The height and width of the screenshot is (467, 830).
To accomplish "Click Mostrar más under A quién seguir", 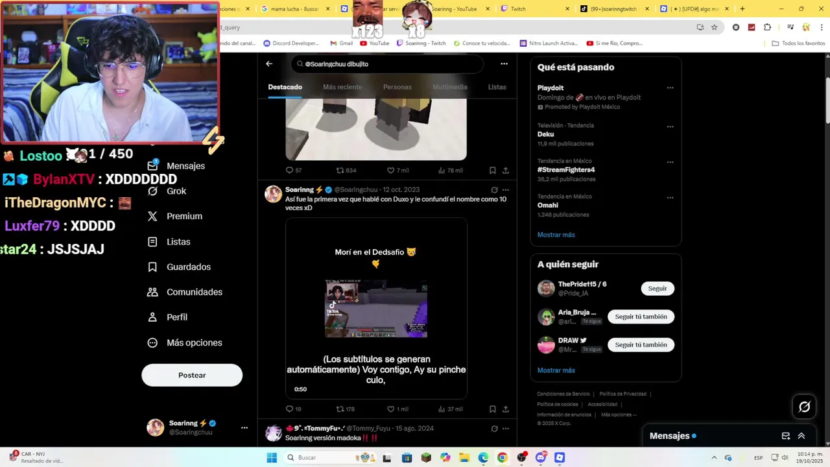I will (x=556, y=370).
